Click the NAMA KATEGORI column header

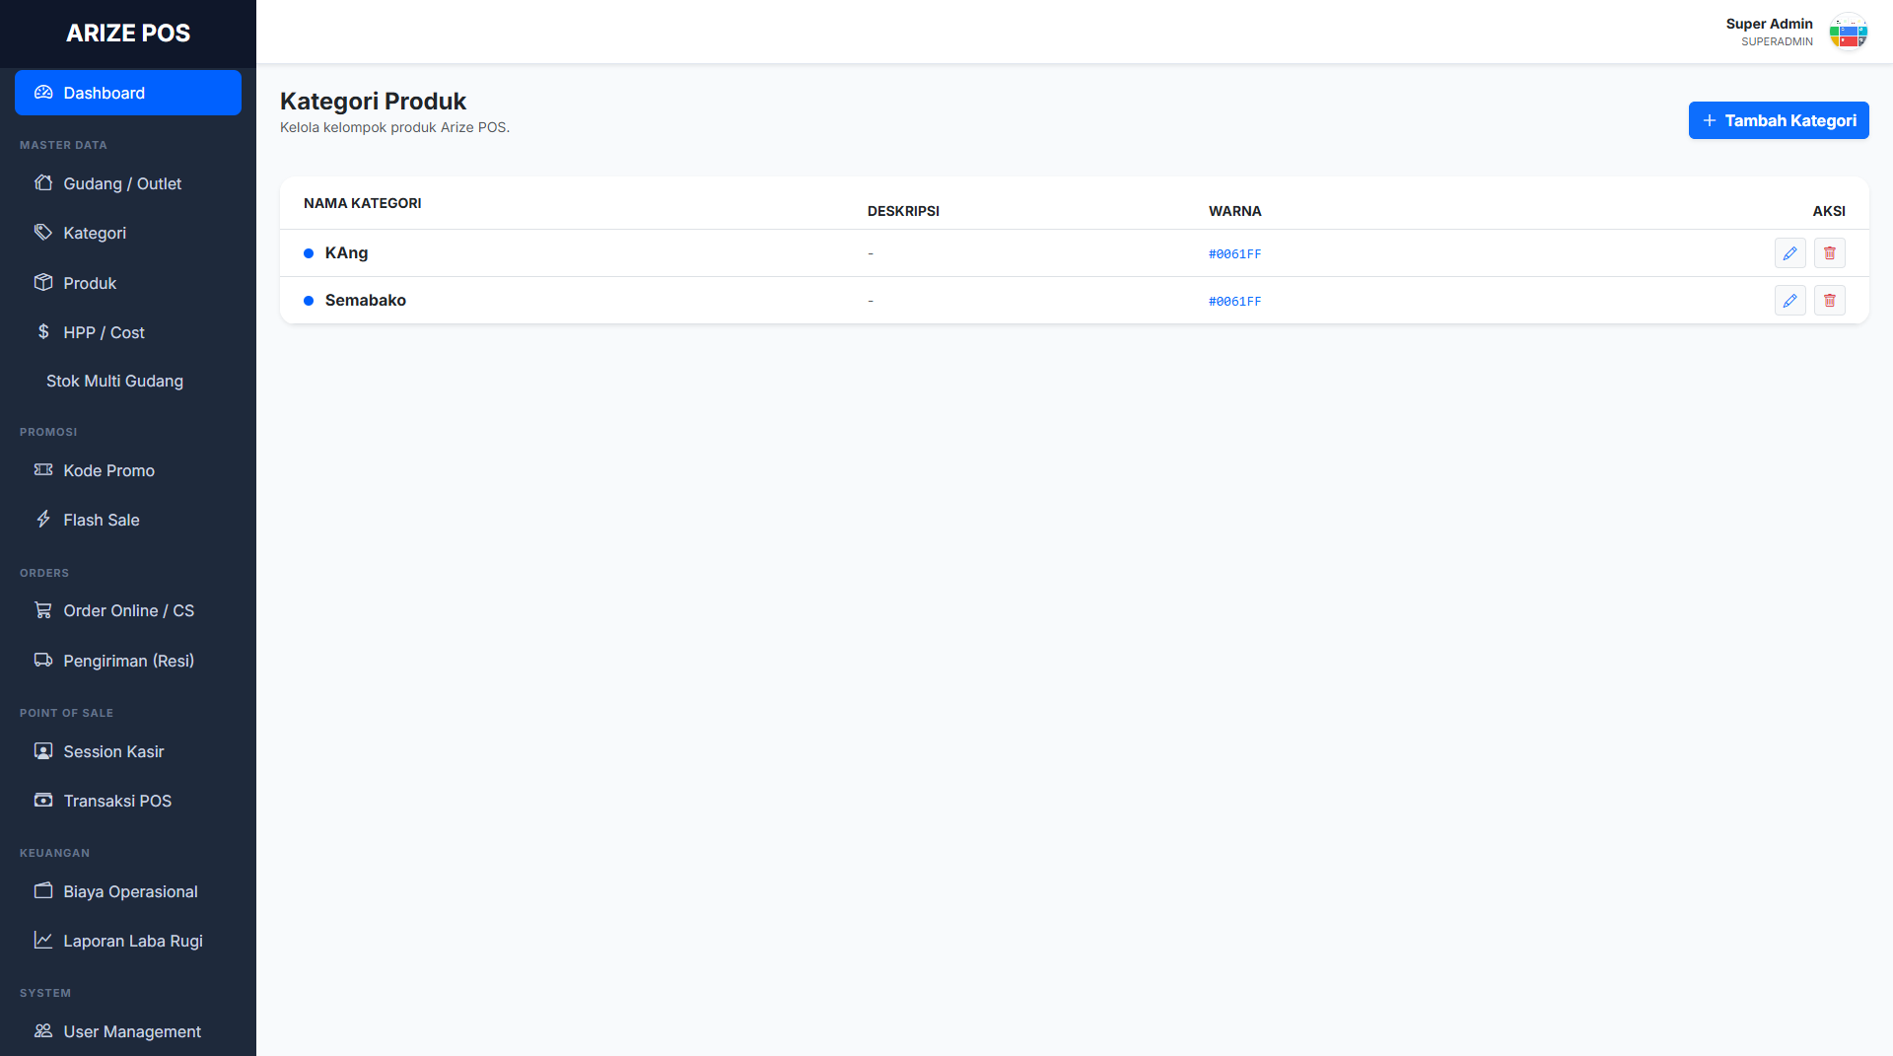(x=362, y=204)
